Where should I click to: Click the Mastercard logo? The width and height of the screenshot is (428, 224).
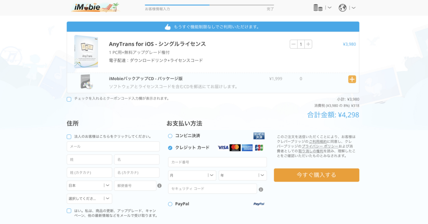tap(235, 148)
